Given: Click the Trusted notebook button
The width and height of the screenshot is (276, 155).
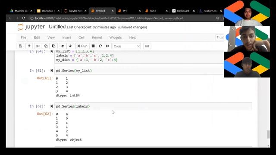Looking at the screenshot, I should click(220, 37).
